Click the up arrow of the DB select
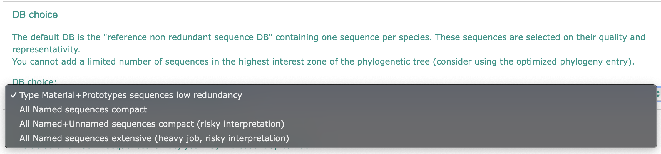This screenshot has height=154, width=661. tap(658, 92)
